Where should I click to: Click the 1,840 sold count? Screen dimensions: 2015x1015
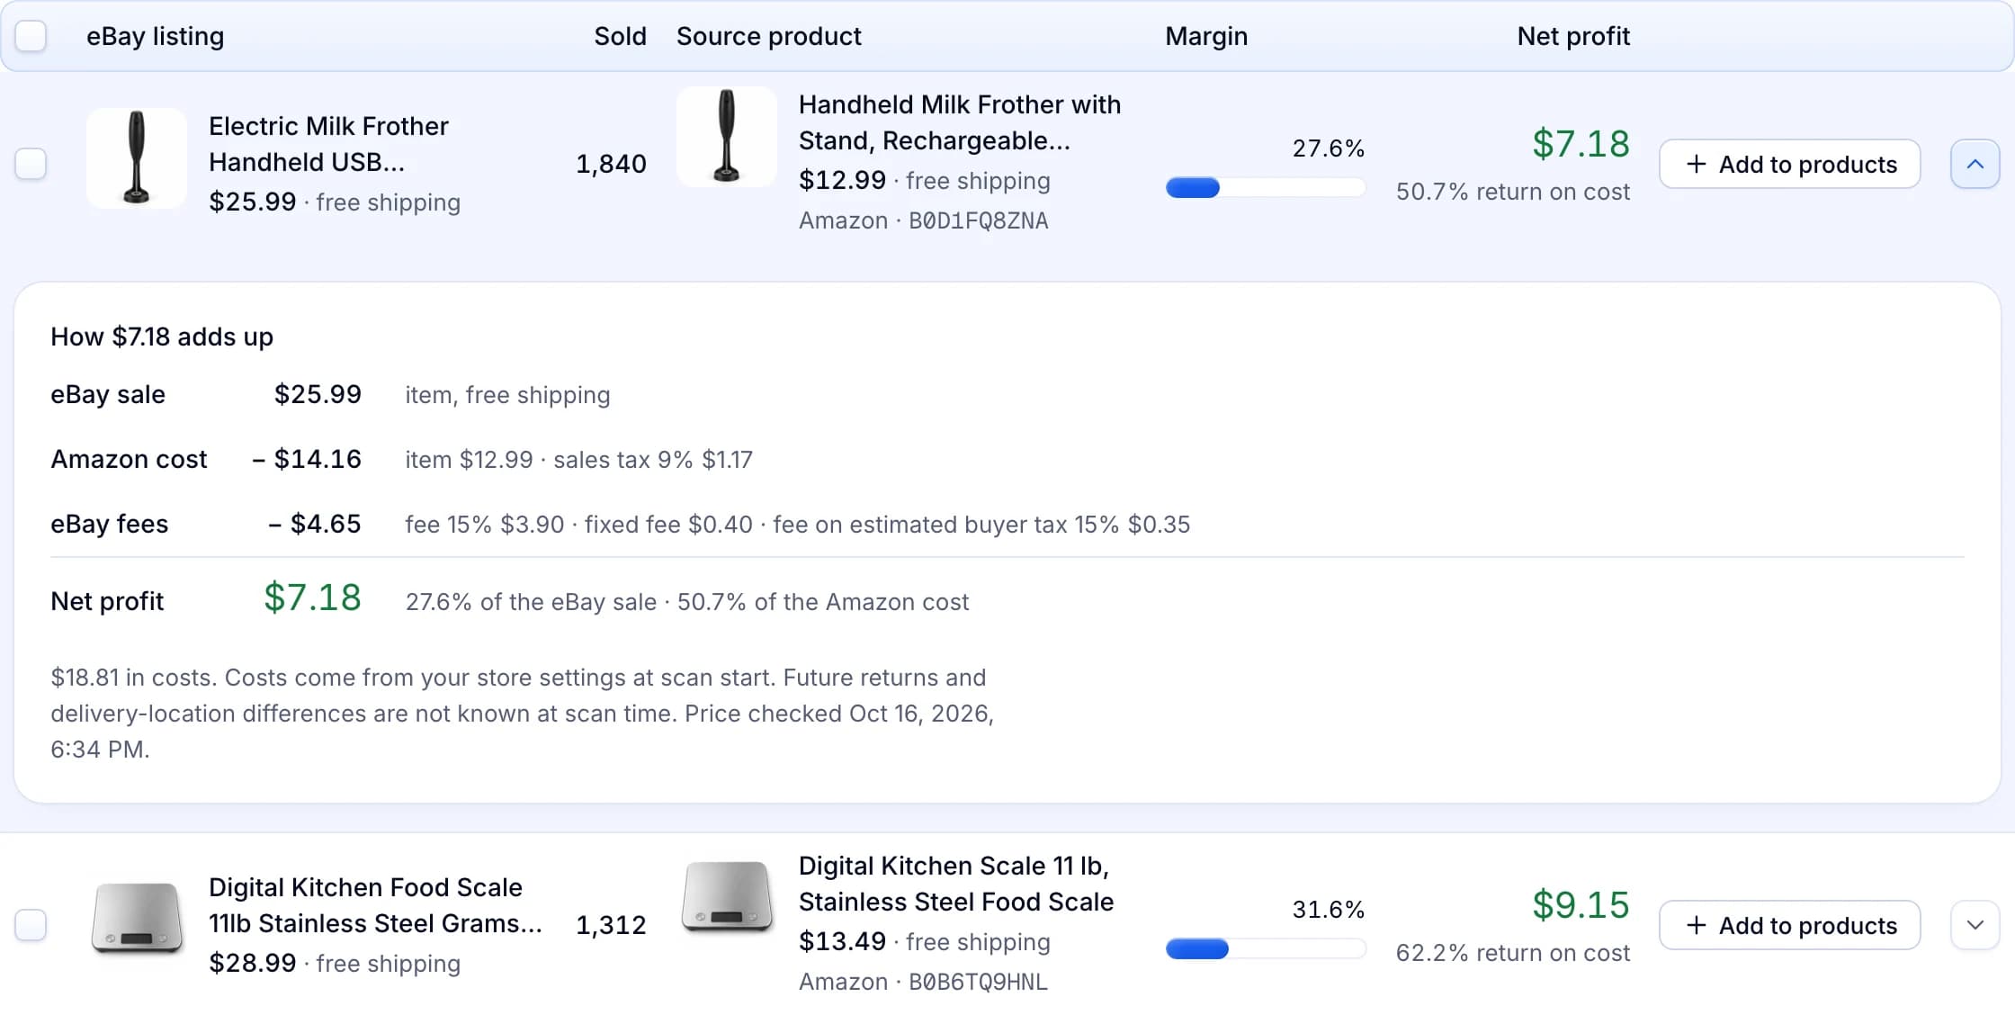(x=611, y=164)
